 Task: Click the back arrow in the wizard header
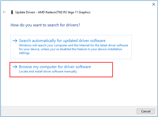[x=4, y=12]
